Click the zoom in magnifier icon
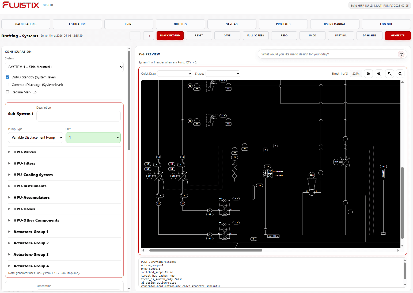Viewport: 413px width, 293px height. (x=368, y=74)
